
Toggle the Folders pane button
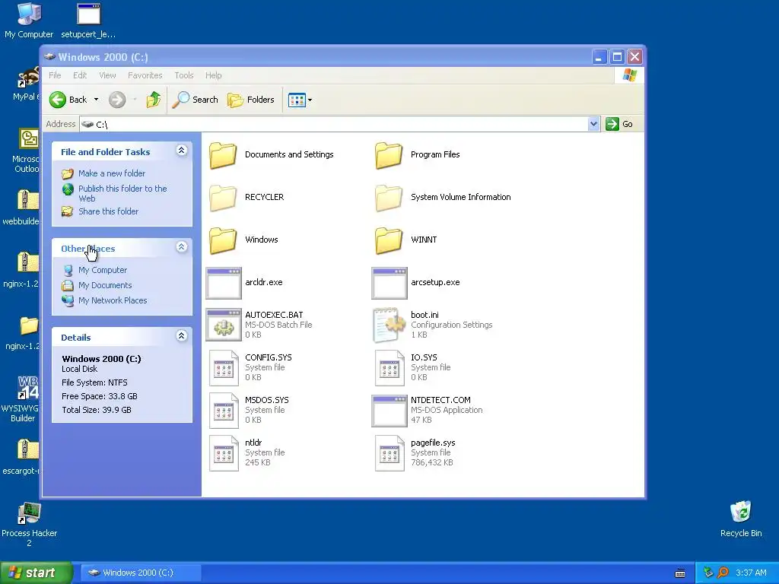[251, 100]
